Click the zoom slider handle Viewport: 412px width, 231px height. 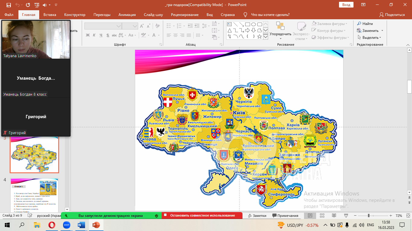tap(369, 216)
